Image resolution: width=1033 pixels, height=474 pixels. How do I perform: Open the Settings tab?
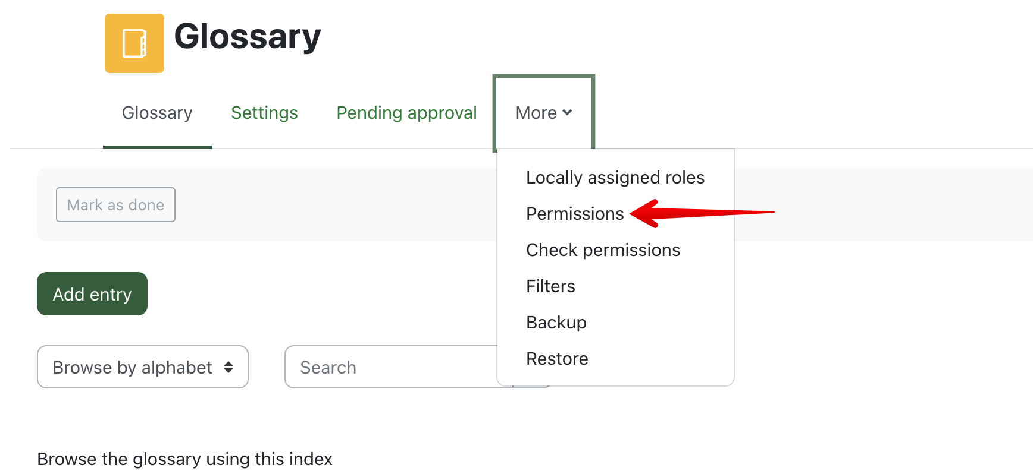[x=264, y=113]
